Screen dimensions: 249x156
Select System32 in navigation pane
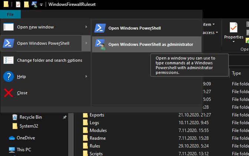coord(29,126)
